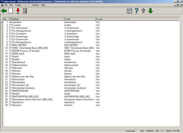Select the ANTWERPEN (BELGIE) row
Image resolution: width=183 pixels, height=133 pixels.
91,96
